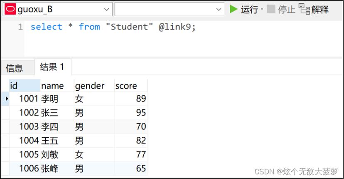The height and width of the screenshot is (179, 344).
Task: Click the green Run play icon
Action: [234, 9]
